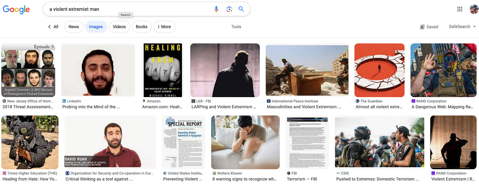This screenshot has height=185, width=479.
Task: Open 'Critical thinking as a tool against' link
Action: pyautogui.click(x=99, y=179)
